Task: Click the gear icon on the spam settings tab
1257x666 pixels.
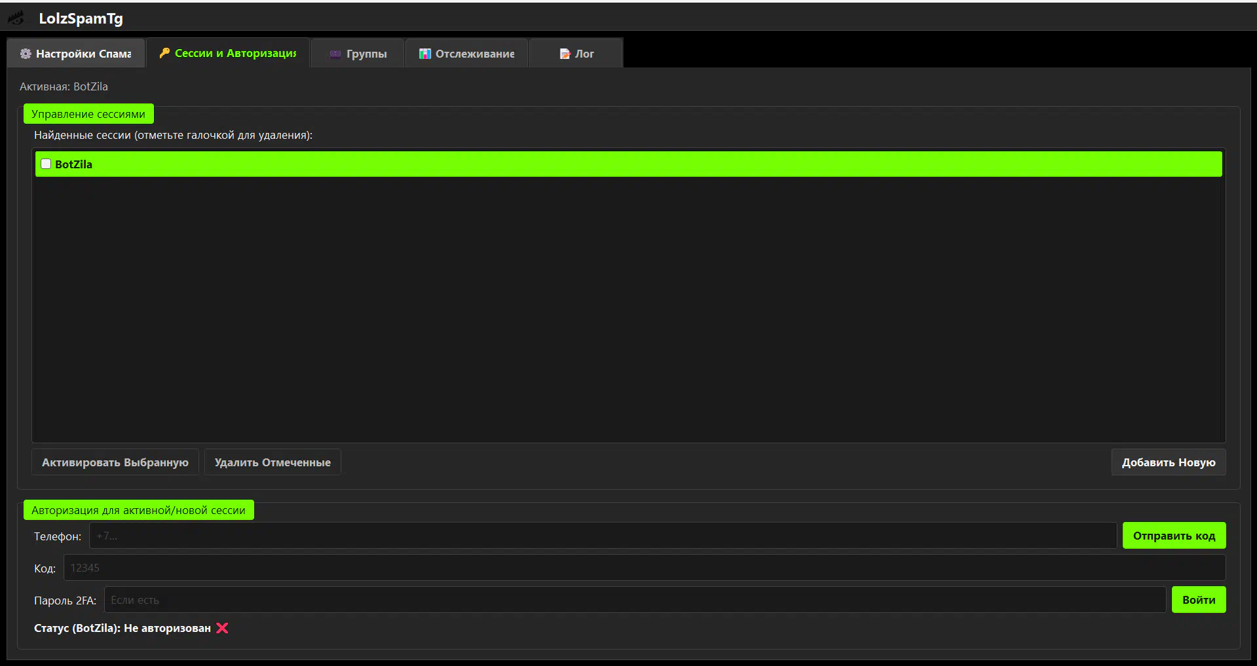Action: 26,54
